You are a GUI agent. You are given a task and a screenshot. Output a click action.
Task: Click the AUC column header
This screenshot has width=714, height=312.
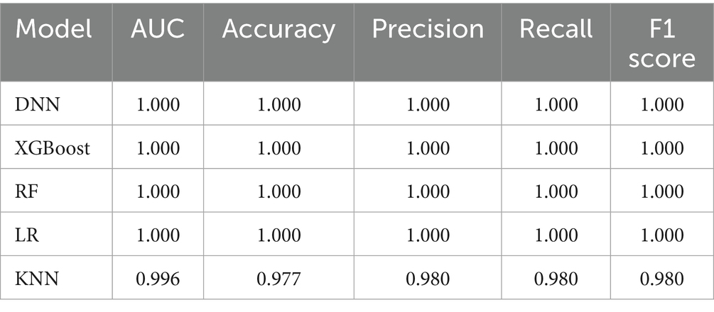coord(158,29)
